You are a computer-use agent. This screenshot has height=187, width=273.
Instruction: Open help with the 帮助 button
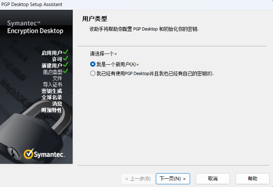pos(253,178)
